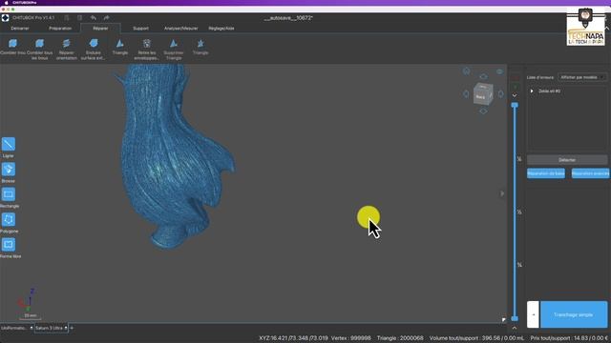Click the Réparation avancée button
Viewport: 611px width, 343px height.
590,173
